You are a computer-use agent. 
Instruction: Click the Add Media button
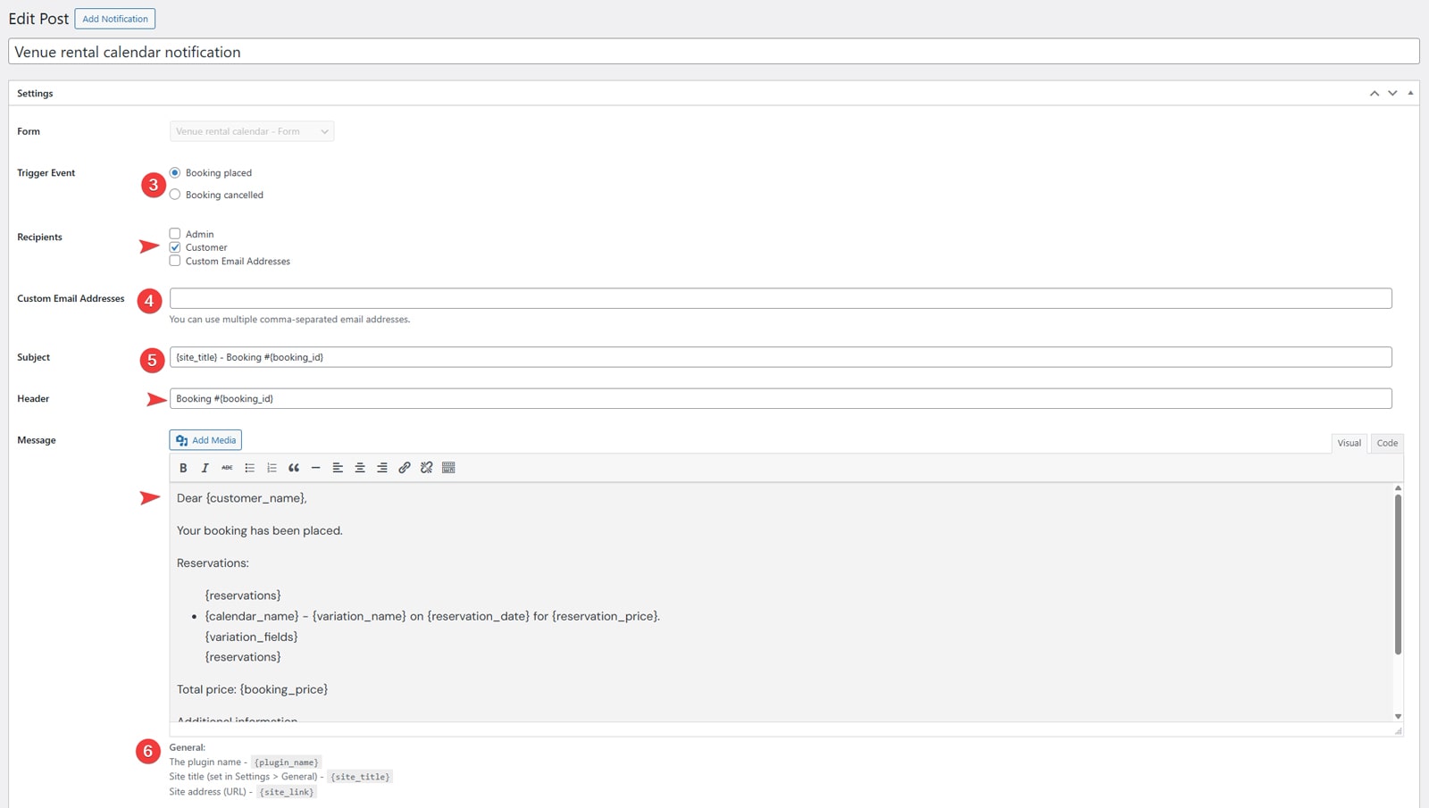(x=205, y=440)
